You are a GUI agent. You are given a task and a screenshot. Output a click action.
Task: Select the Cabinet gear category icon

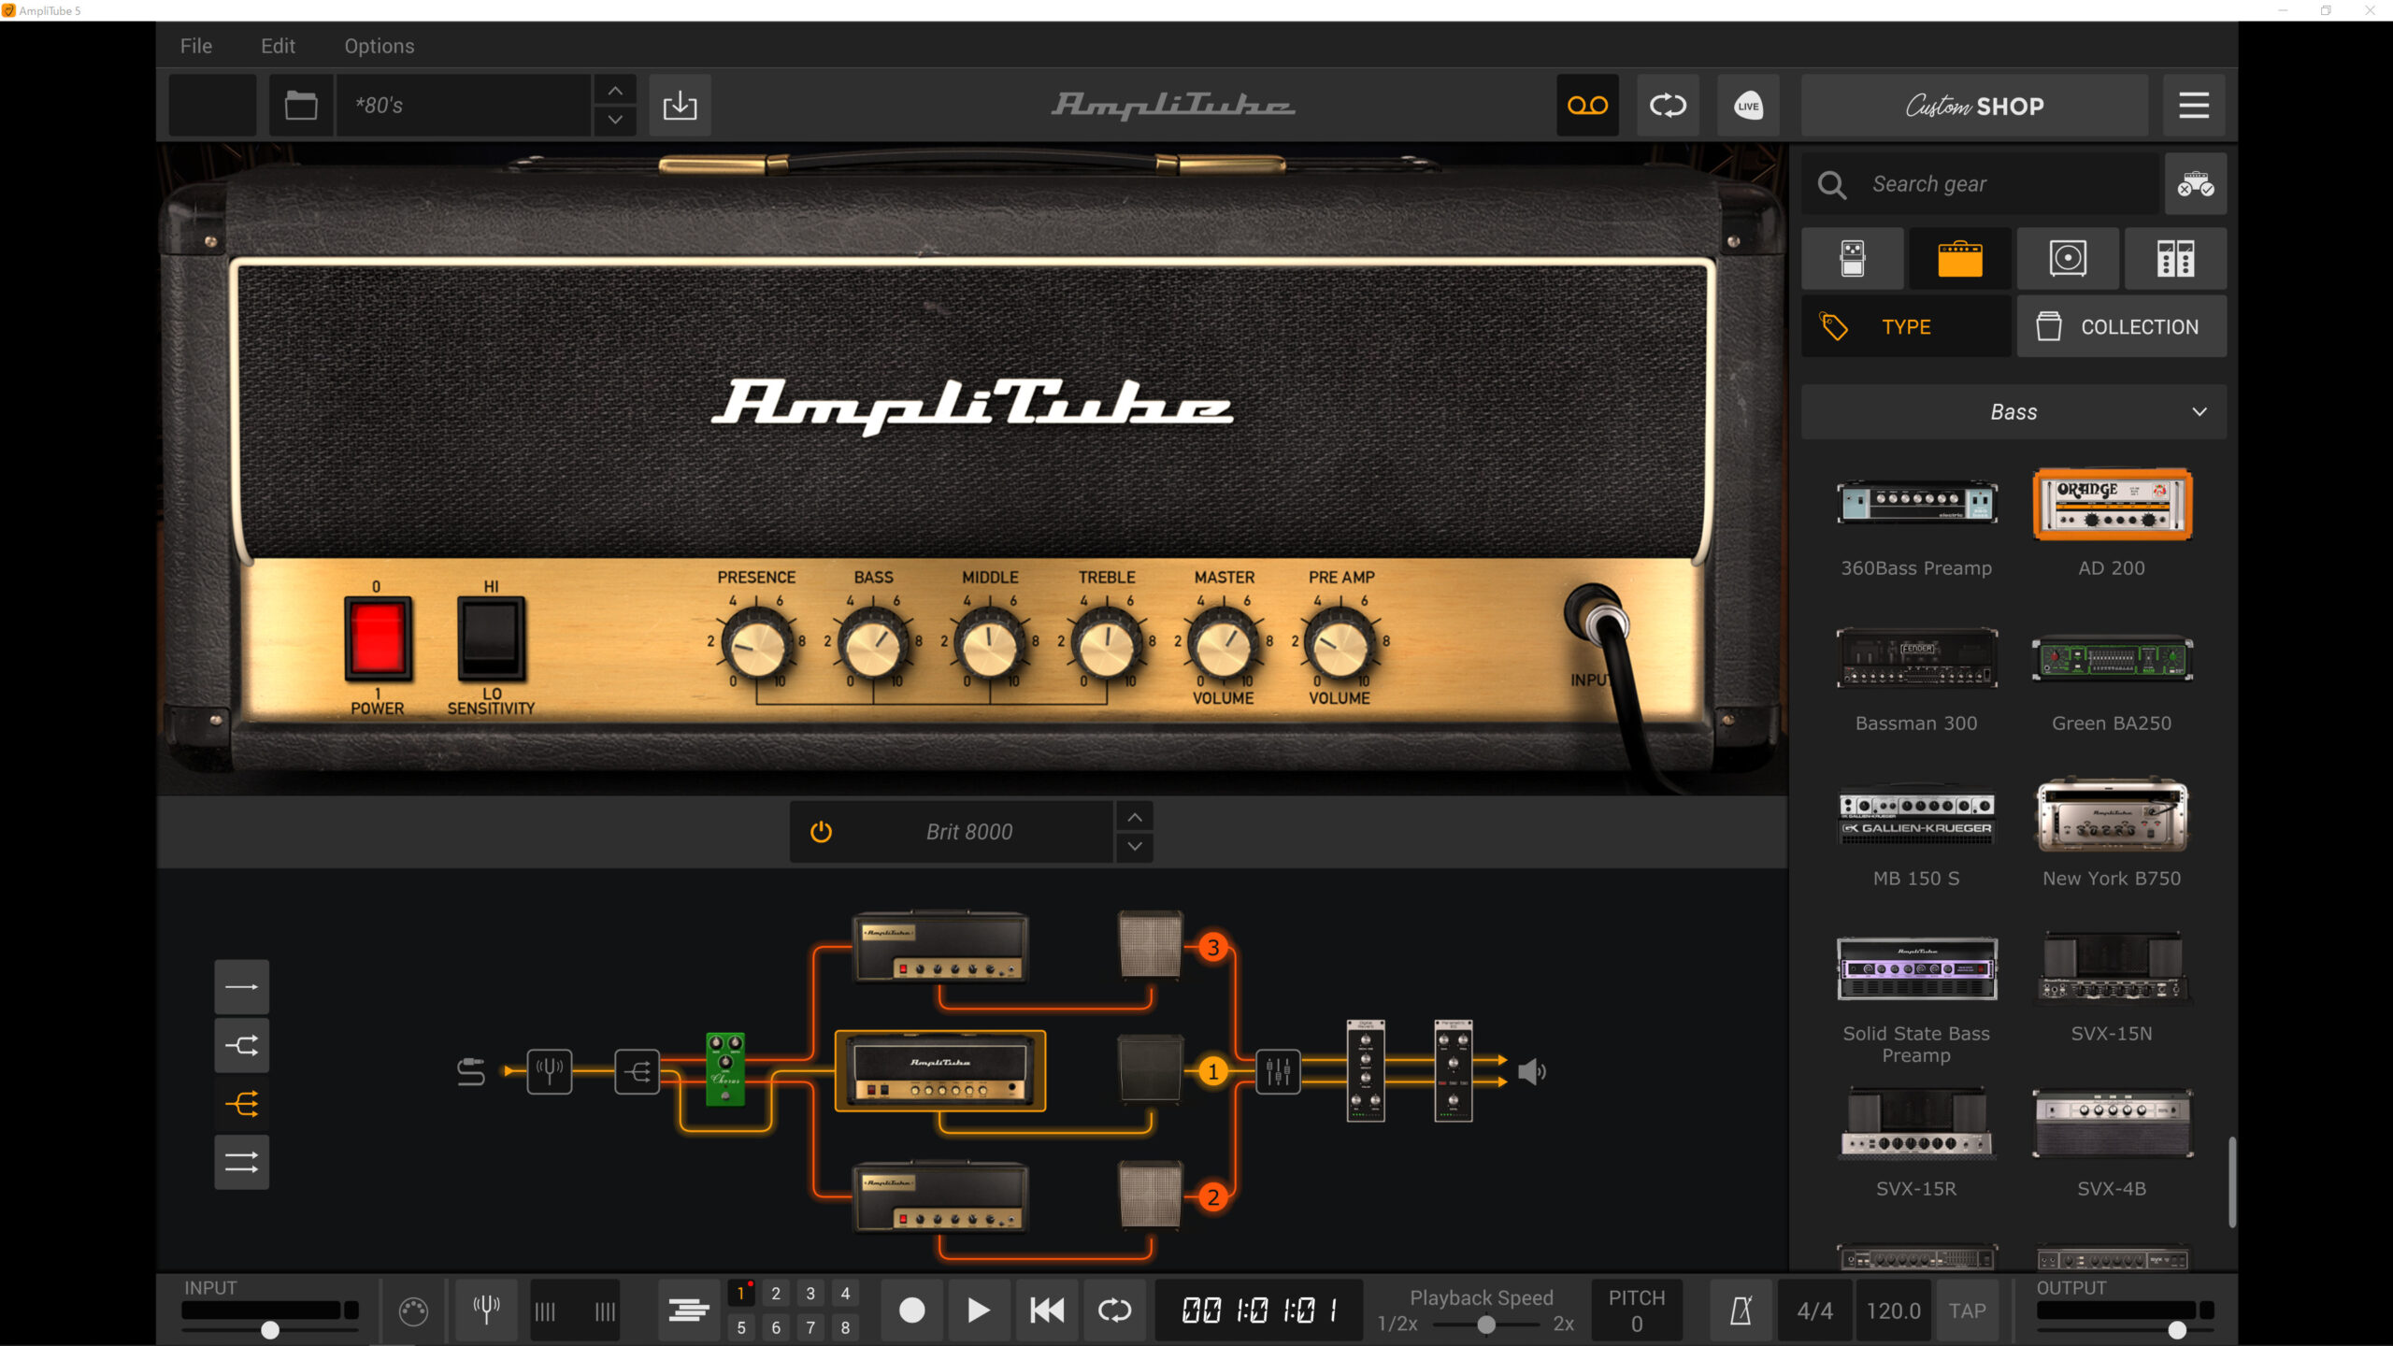tap(2068, 259)
